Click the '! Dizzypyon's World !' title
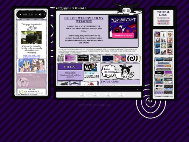 (x=70, y=8)
